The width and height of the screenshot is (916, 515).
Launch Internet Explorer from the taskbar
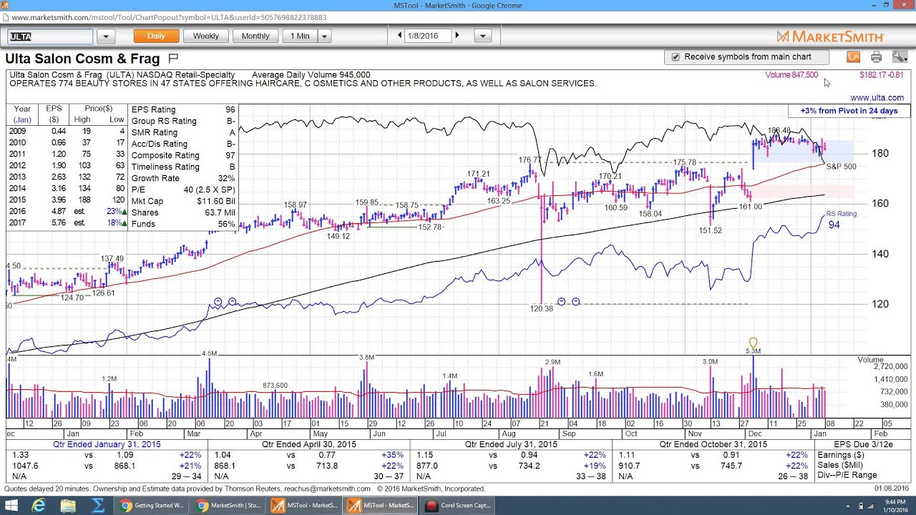pos(39,506)
